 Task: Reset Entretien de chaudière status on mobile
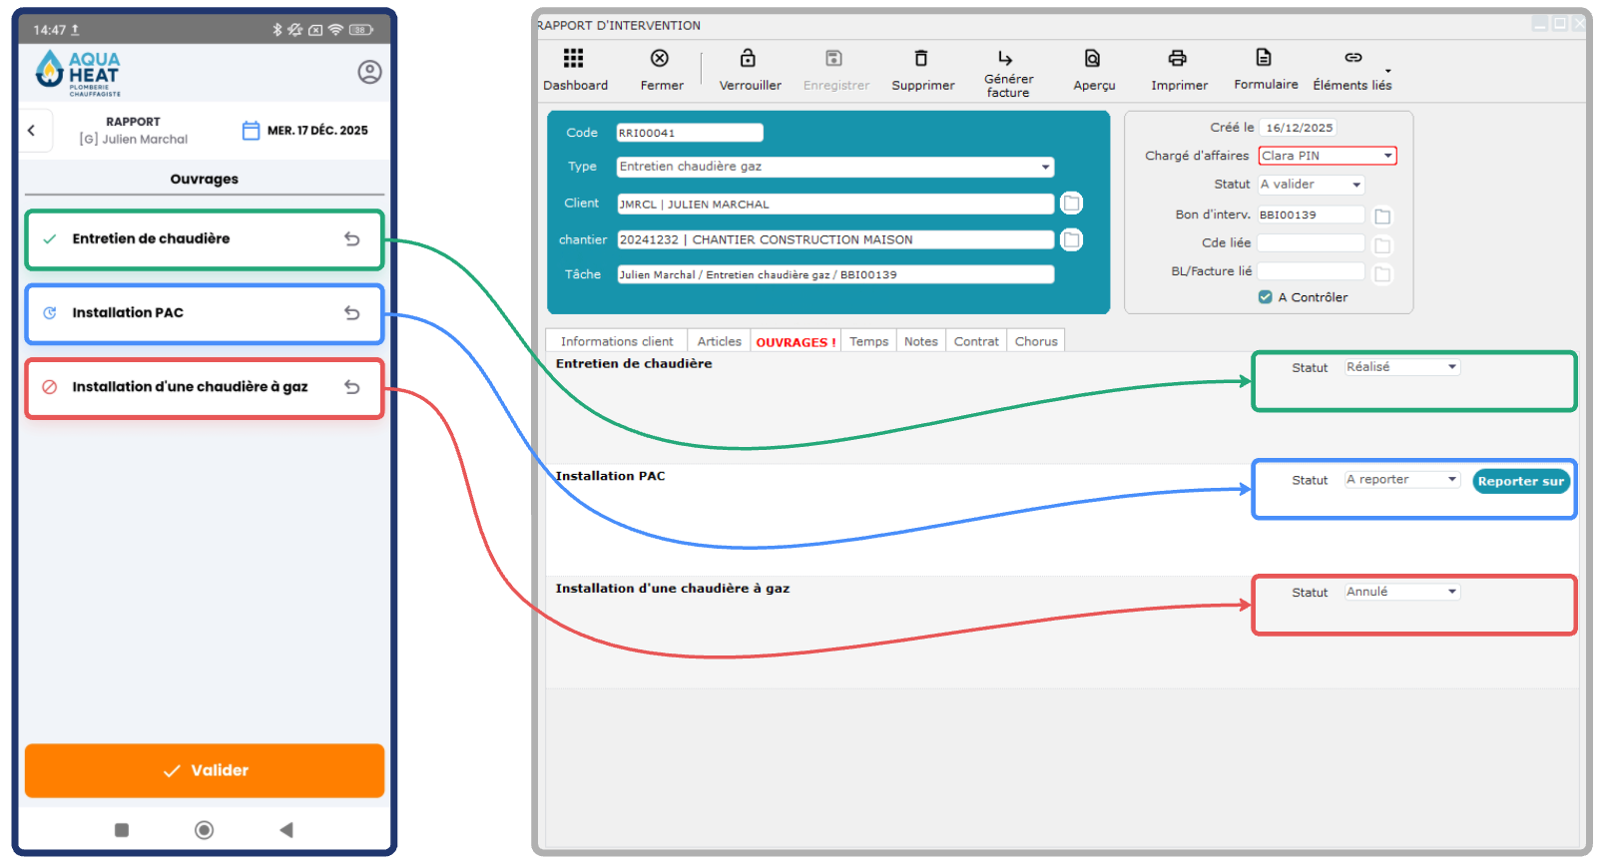[x=352, y=239]
